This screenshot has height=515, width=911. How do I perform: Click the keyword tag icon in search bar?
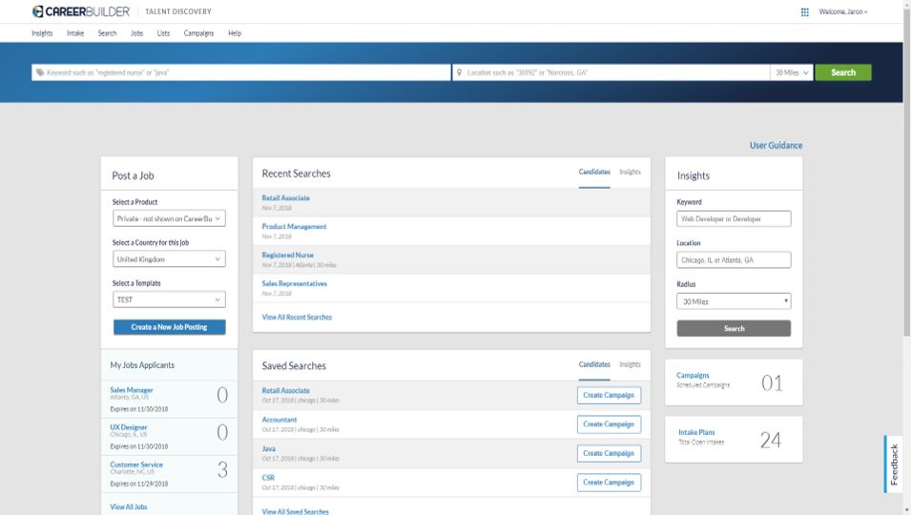pyautogui.click(x=39, y=72)
